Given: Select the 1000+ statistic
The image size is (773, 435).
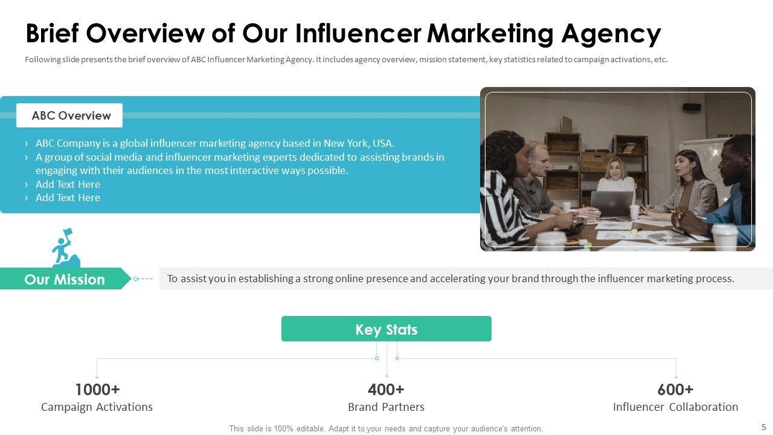Looking at the screenshot, I should [97, 389].
